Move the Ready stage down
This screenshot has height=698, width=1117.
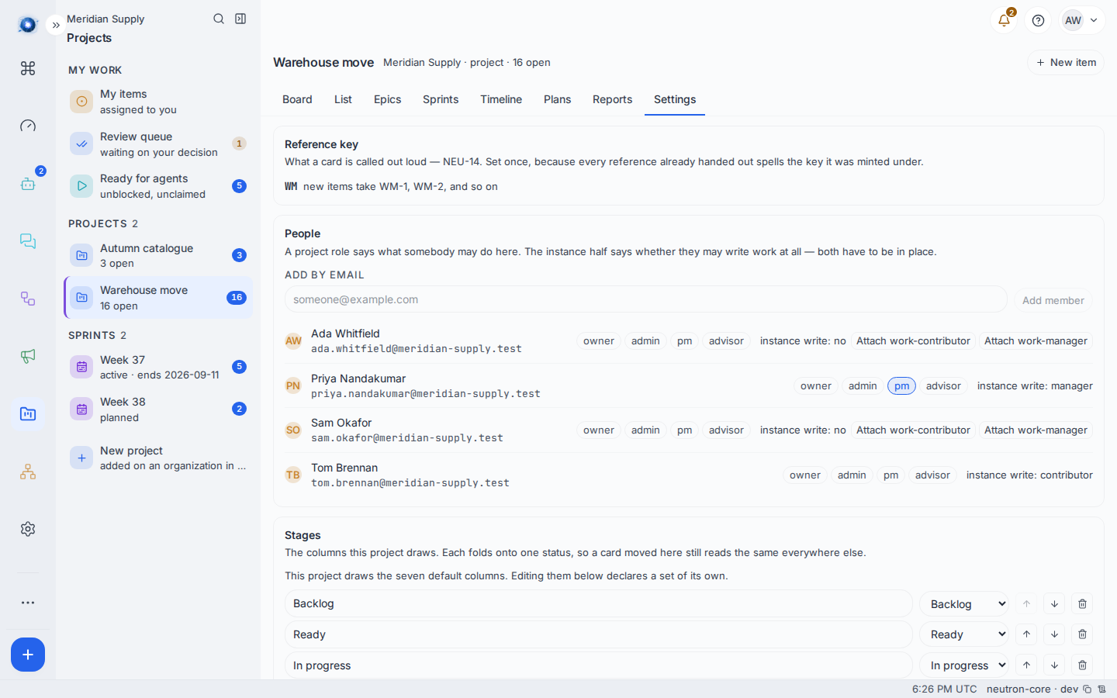[x=1054, y=634]
